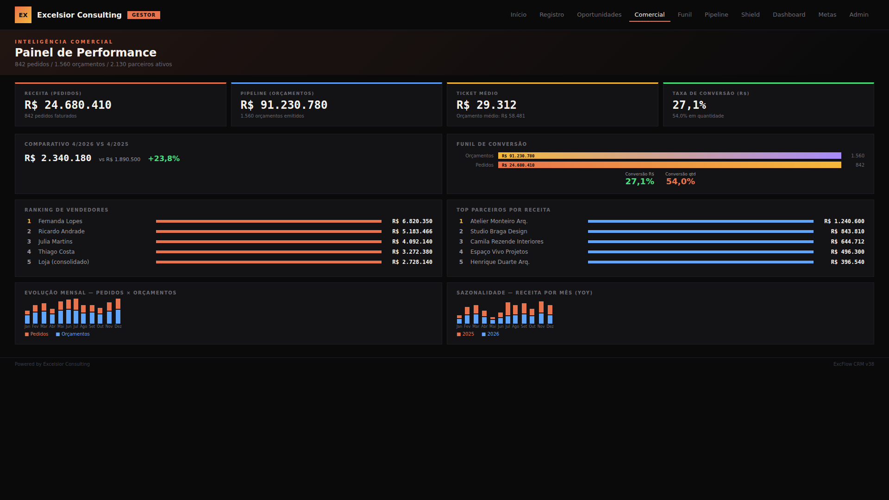Open the Metas tab
The image size is (889, 500).
(827, 15)
